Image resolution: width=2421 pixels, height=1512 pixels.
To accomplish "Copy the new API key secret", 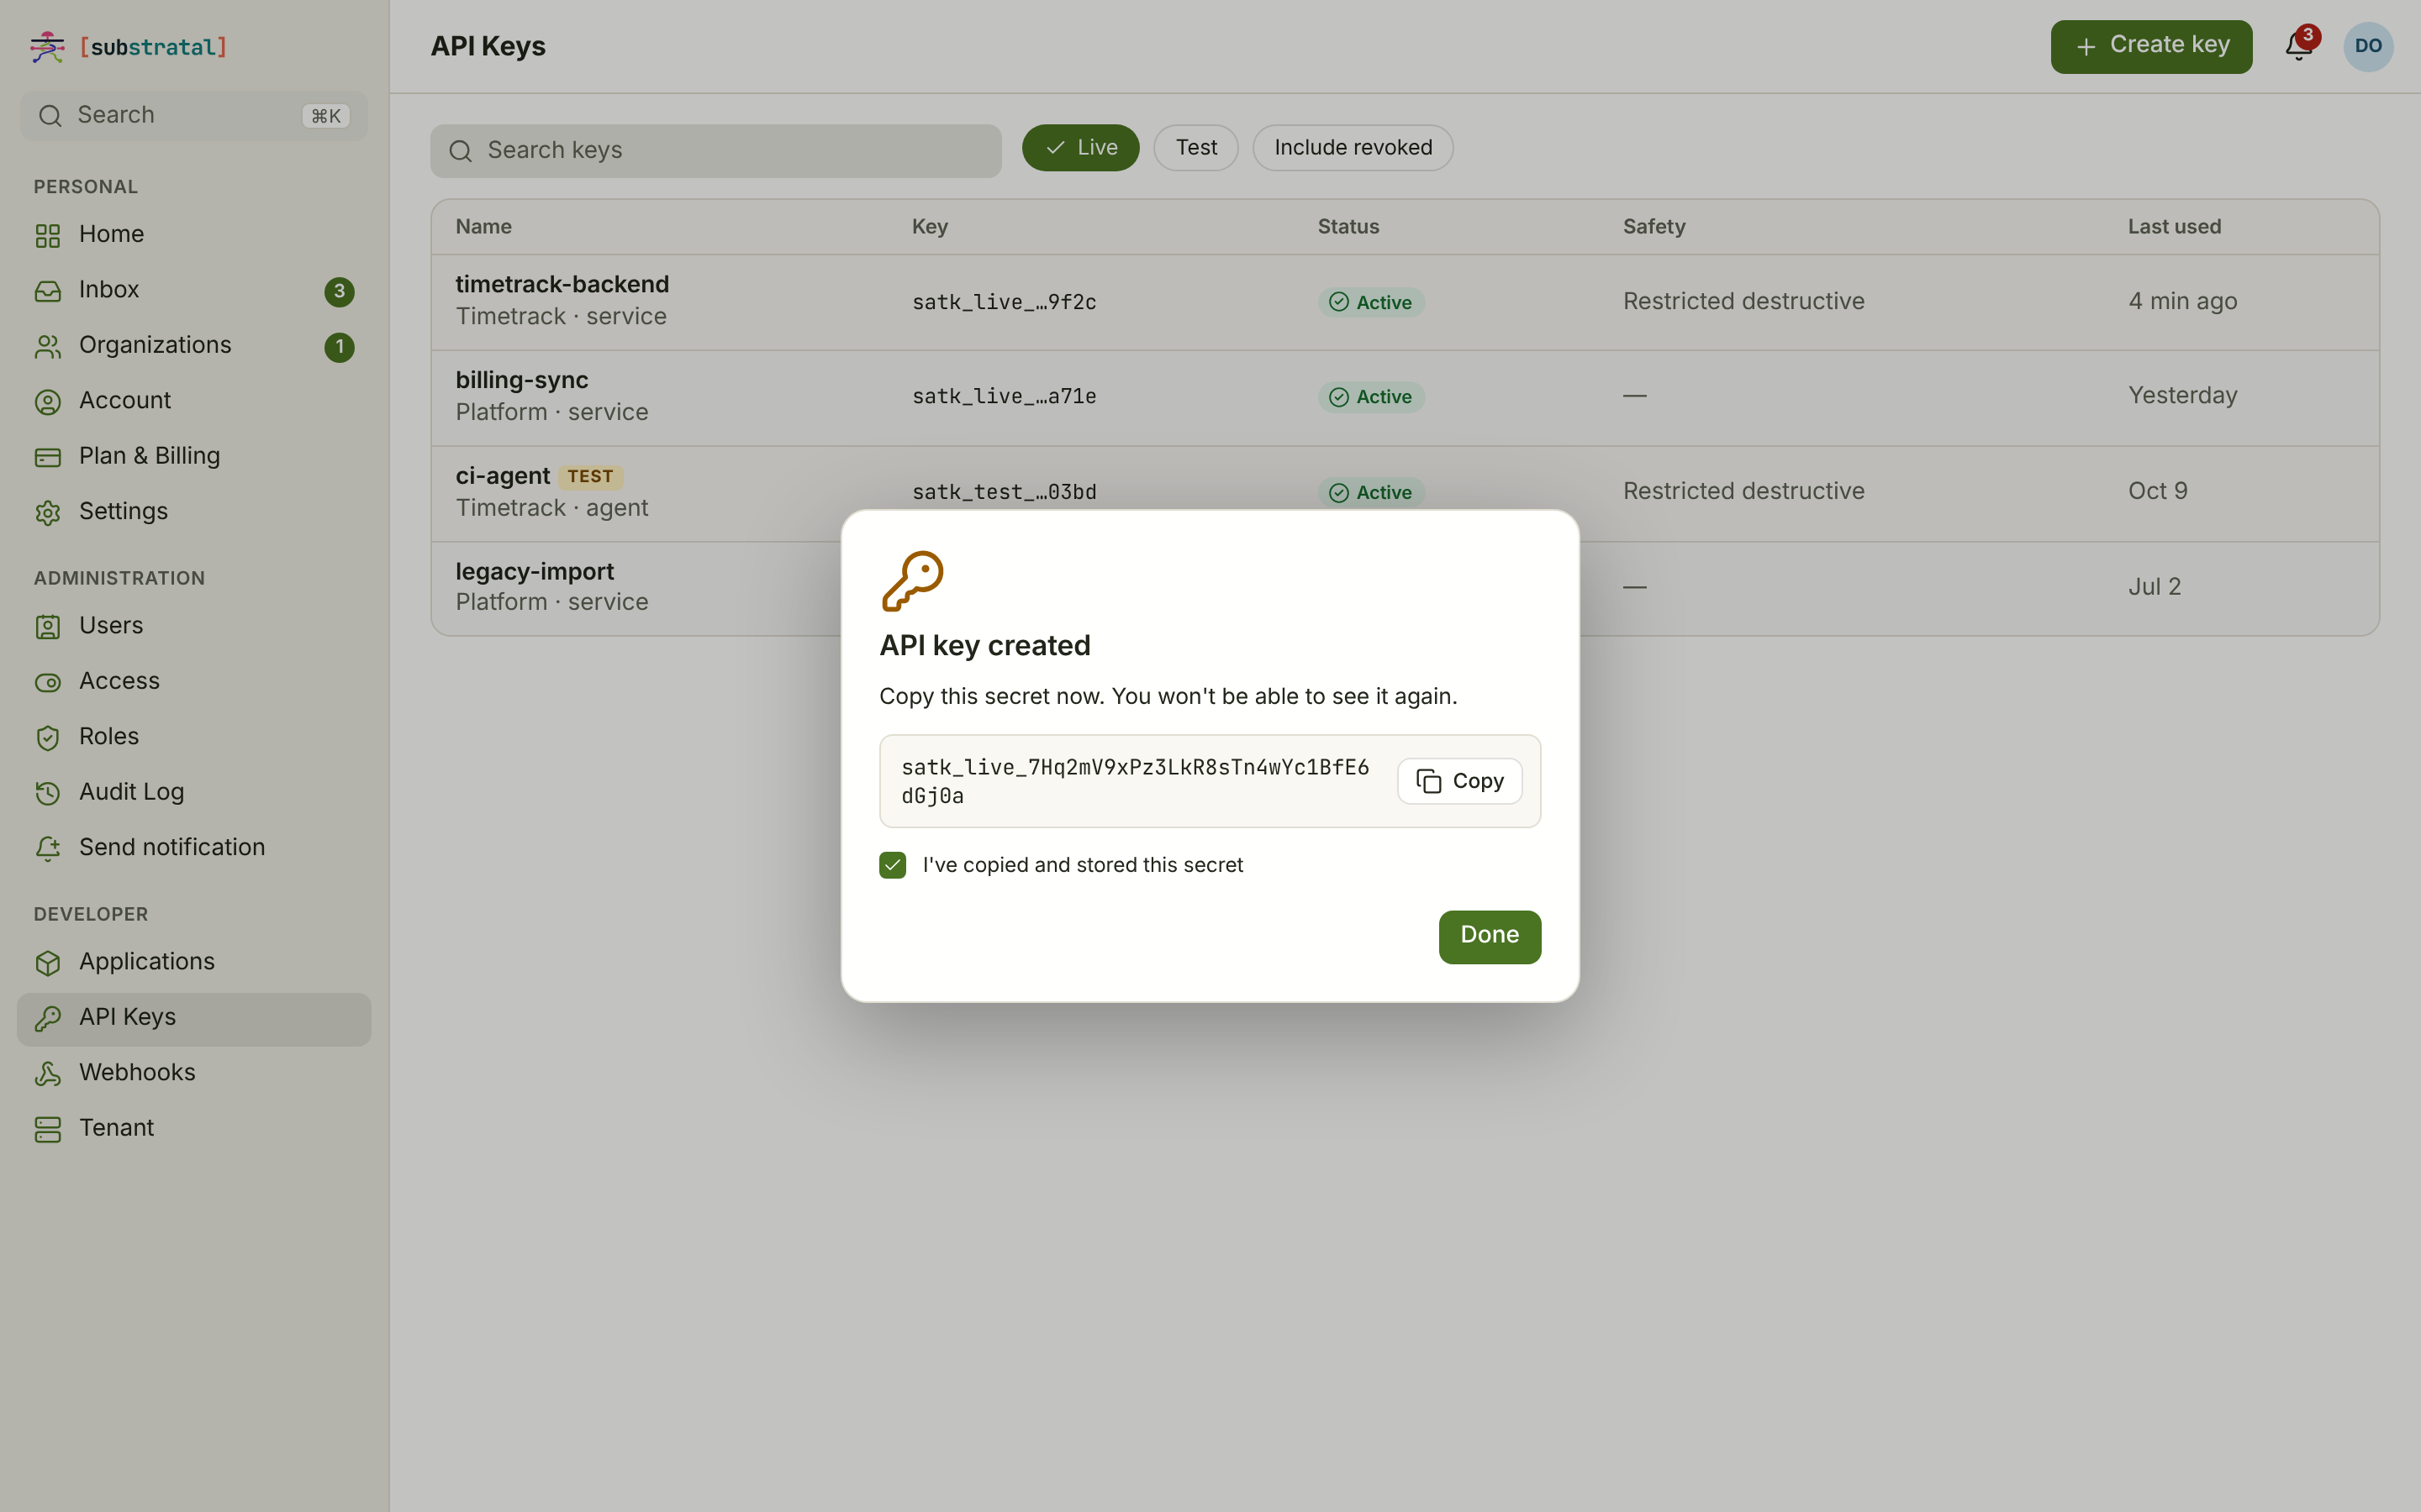I will [x=1459, y=781].
